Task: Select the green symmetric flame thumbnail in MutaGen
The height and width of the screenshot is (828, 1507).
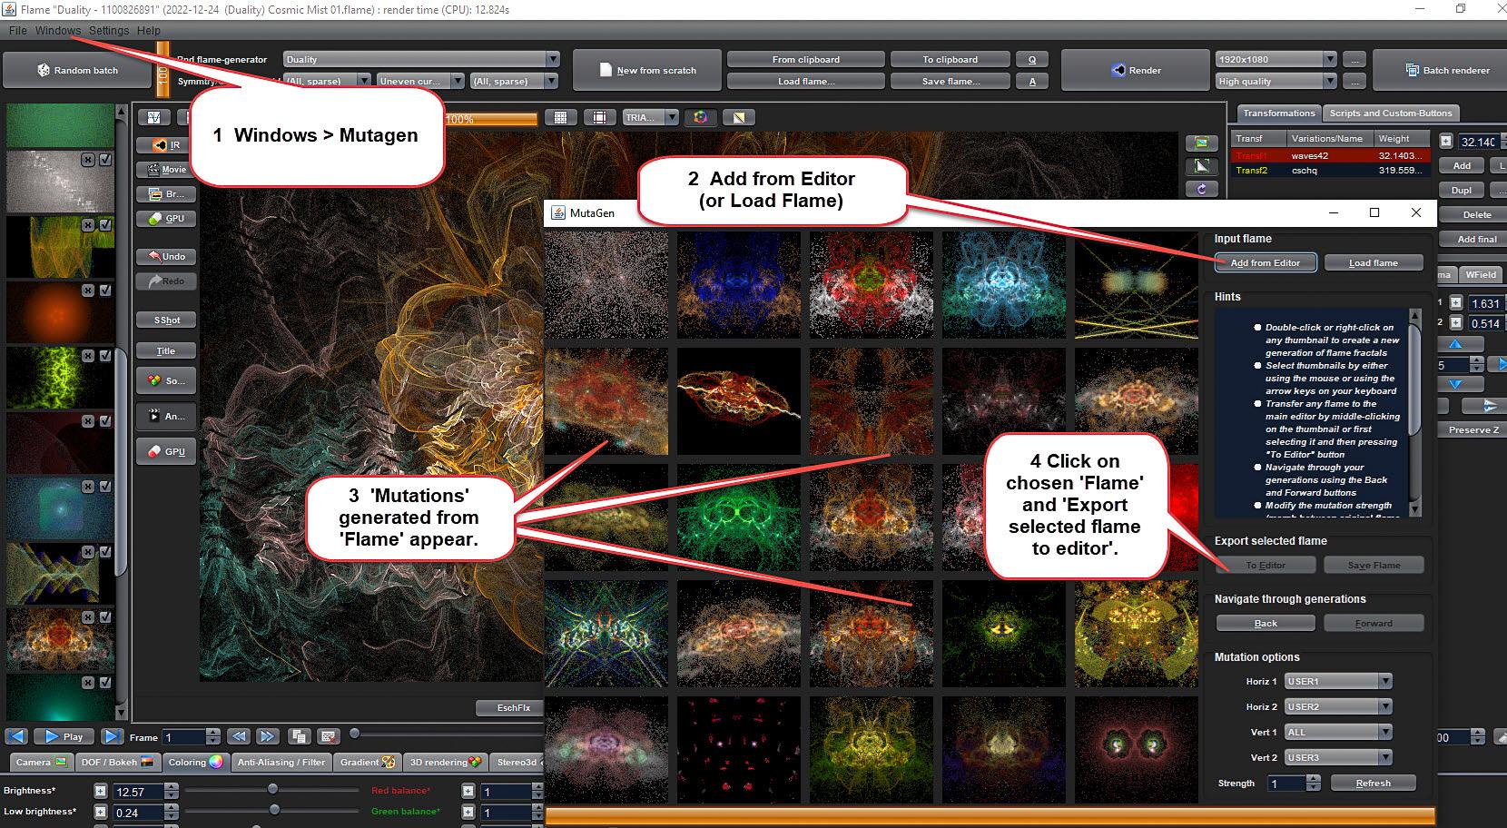Action: [739, 517]
